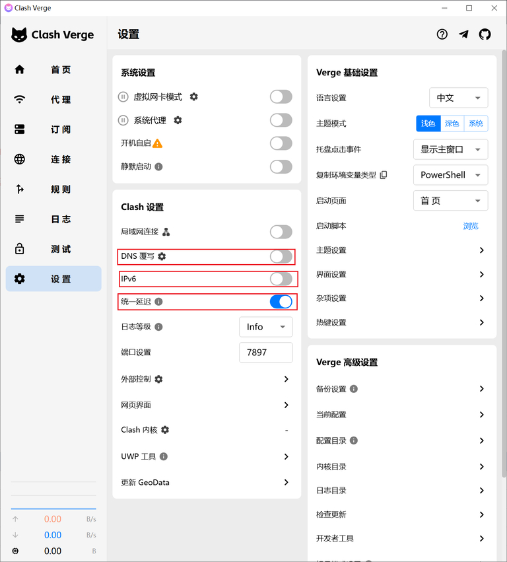Open the 托盘点击事件 dropdown showing 显示主窗口

451,149
